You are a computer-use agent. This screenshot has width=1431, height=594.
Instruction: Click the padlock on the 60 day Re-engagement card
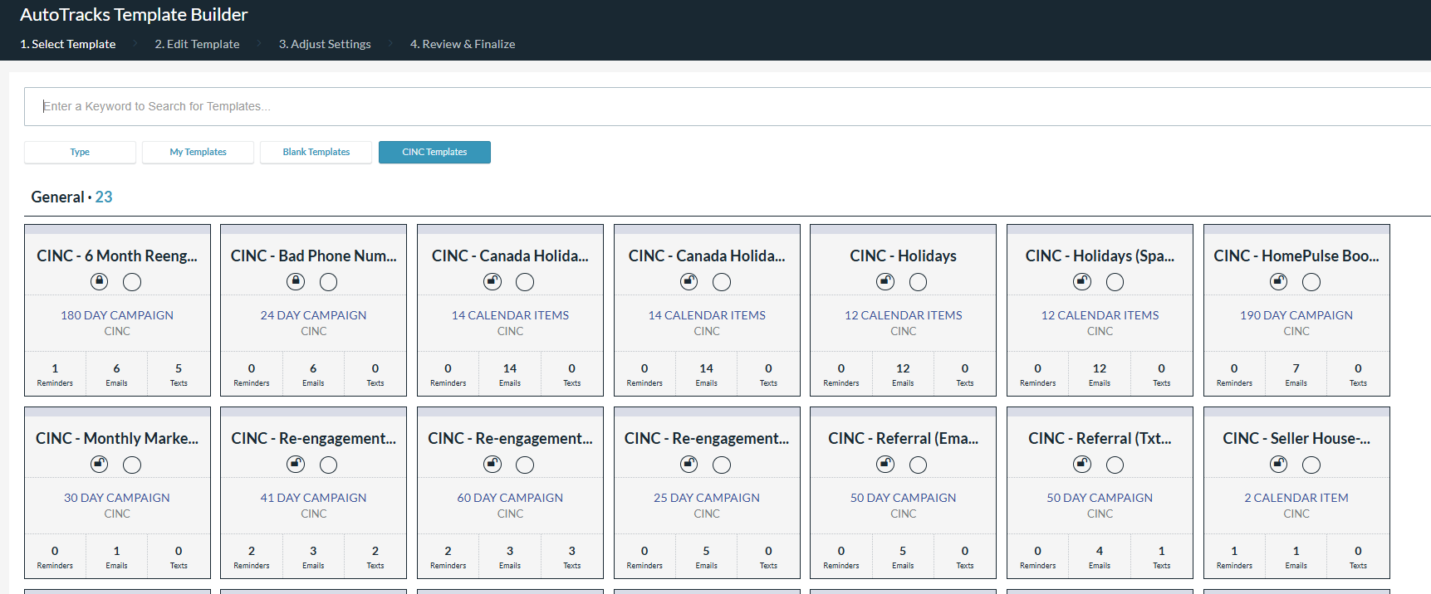pos(493,464)
